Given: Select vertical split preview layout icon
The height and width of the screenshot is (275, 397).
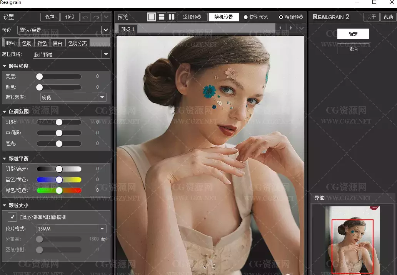Looking at the screenshot, I should pyautogui.click(x=172, y=17).
